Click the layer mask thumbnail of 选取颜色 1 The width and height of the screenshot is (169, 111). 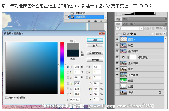click(133, 57)
